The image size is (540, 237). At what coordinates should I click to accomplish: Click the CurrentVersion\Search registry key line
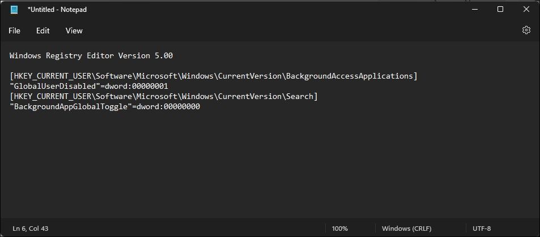click(163, 96)
